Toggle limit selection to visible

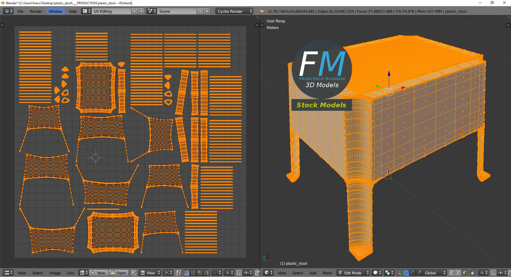pos(473,273)
